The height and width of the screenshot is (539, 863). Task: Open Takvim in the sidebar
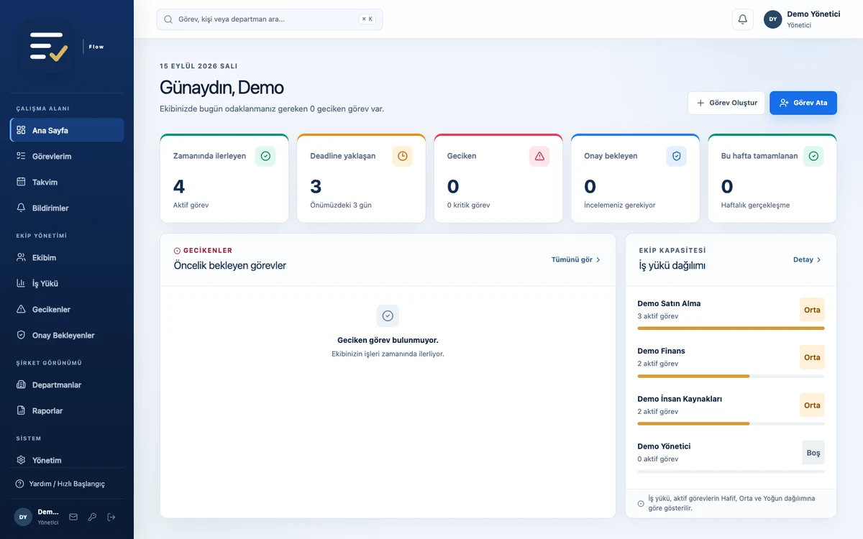point(67,182)
